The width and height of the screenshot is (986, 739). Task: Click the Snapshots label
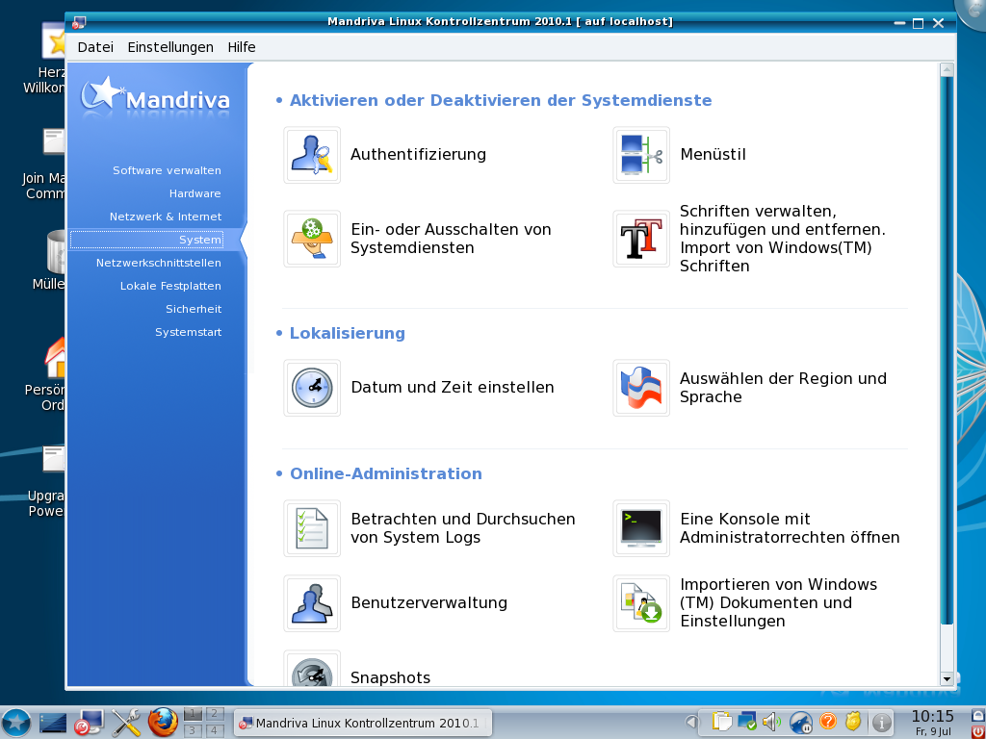pos(390,677)
